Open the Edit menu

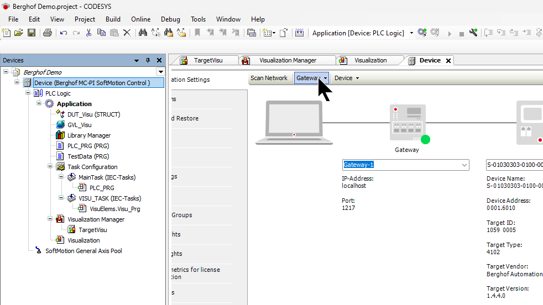point(34,19)
